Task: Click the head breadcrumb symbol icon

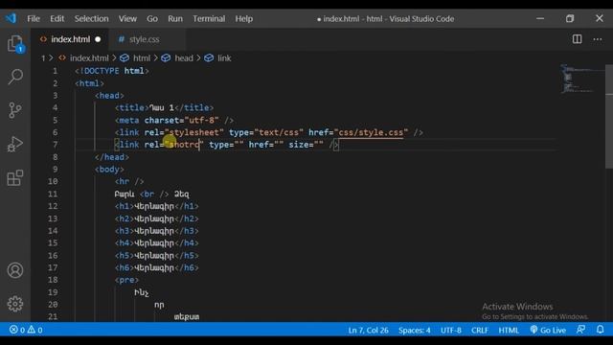Action: (x=166, y=57)
